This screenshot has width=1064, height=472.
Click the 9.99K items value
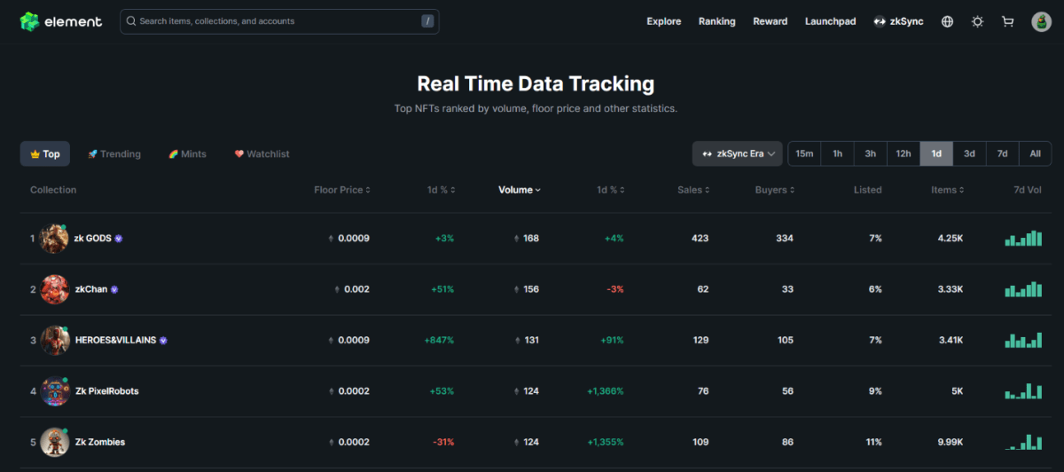(x=949, y=442)
